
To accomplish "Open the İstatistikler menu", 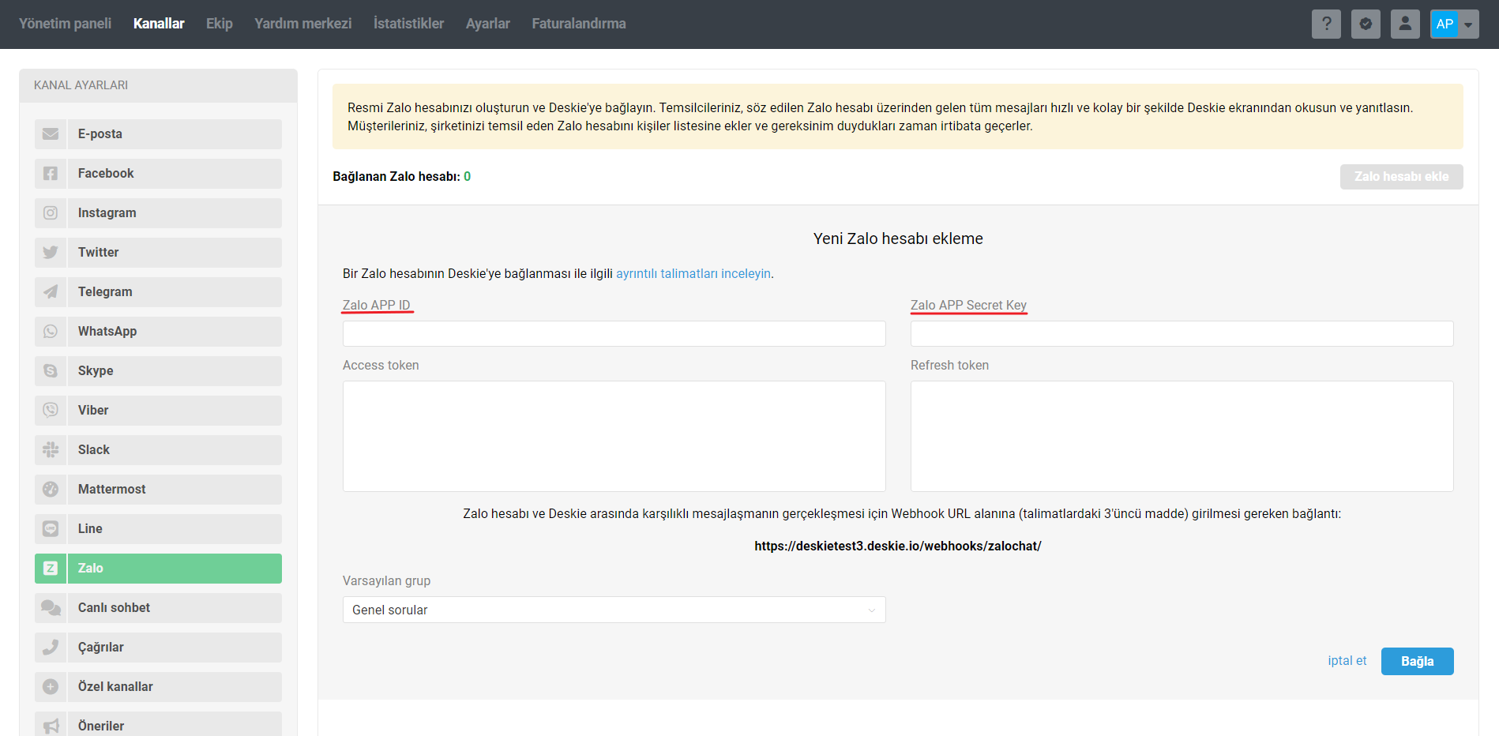I will pyautogui.click(x=408, y=24).
